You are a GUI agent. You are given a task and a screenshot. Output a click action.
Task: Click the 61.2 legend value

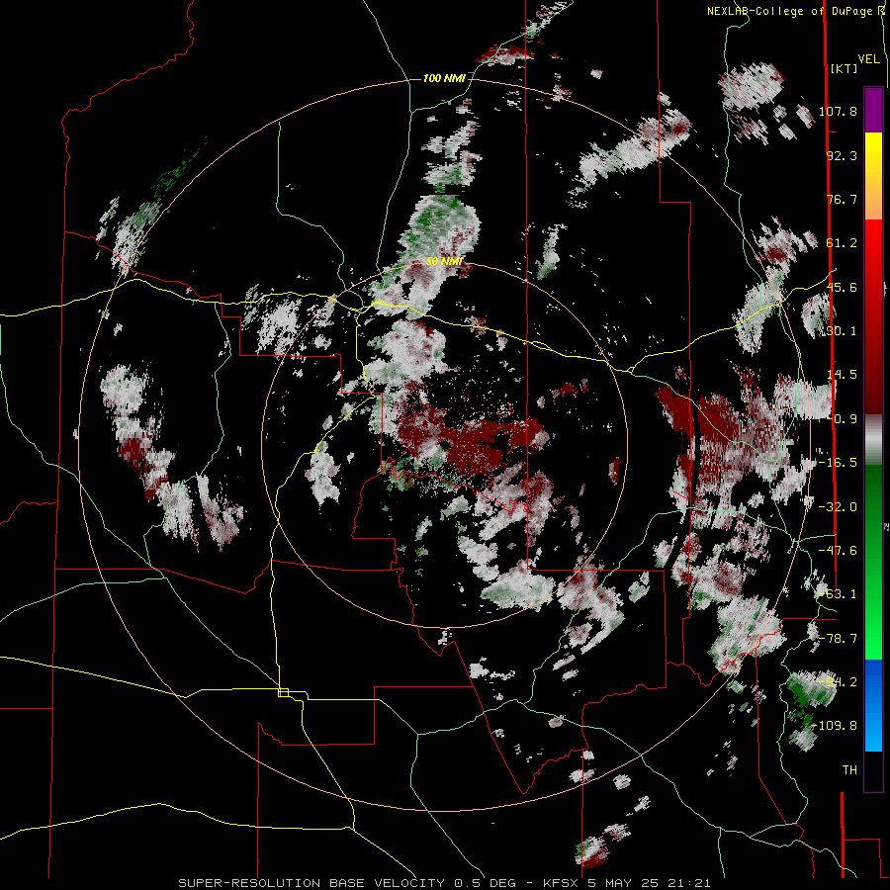coord(842,243)
